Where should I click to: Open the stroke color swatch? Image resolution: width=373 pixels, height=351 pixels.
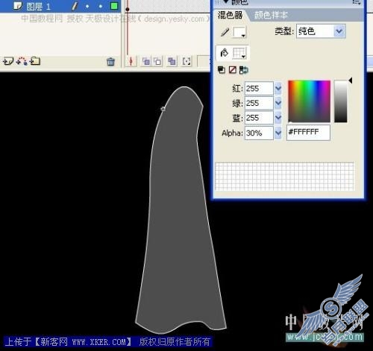[239, 32]
